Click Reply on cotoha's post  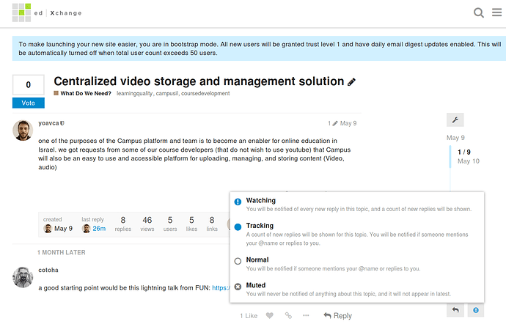pyautogui.click(x=337, y=316)
